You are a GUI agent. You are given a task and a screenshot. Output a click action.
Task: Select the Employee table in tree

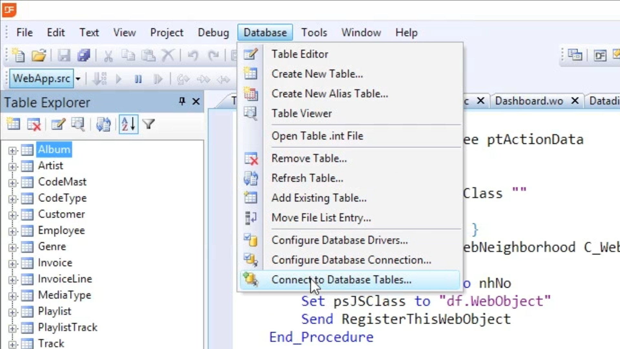tap(61, 230)
